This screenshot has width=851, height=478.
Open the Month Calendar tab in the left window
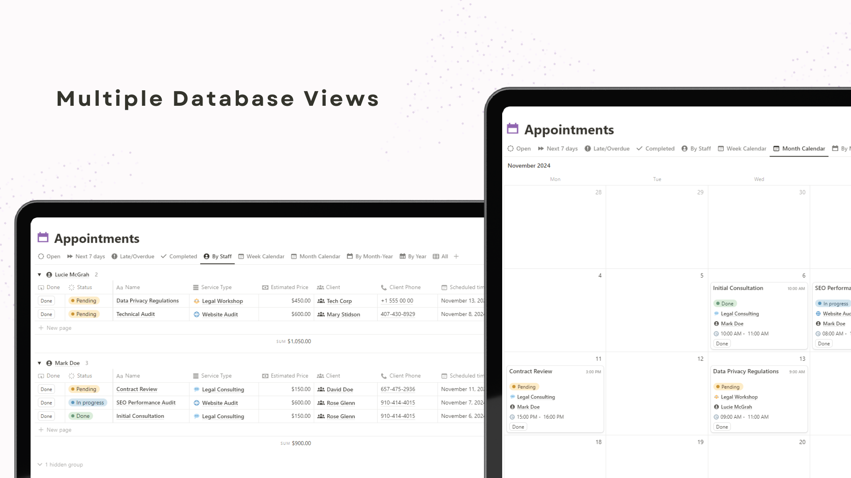pyautogui.click(x=316, y=256)
